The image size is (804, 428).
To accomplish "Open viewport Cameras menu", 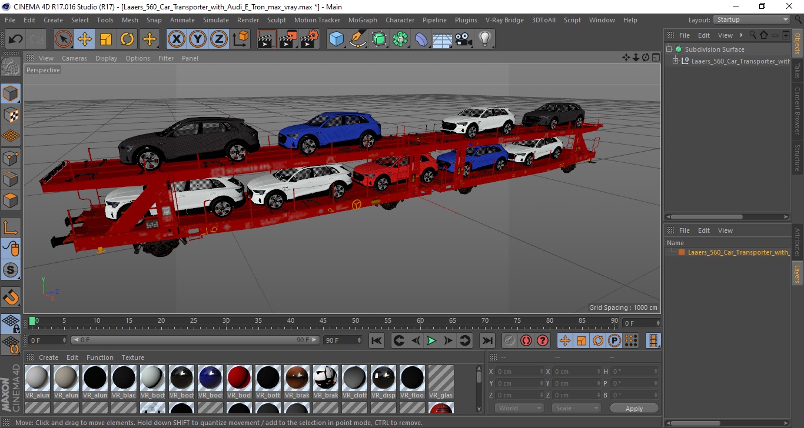I will tap(74, 58).
